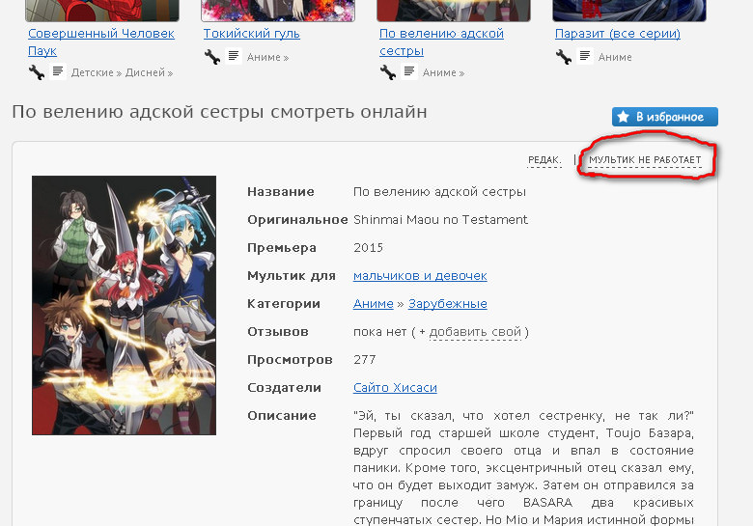Click the Описание label
This screenshot has height=526, width=753.
pos(282,416)
